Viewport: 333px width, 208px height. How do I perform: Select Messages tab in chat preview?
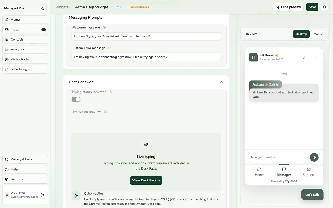point(284,172)
